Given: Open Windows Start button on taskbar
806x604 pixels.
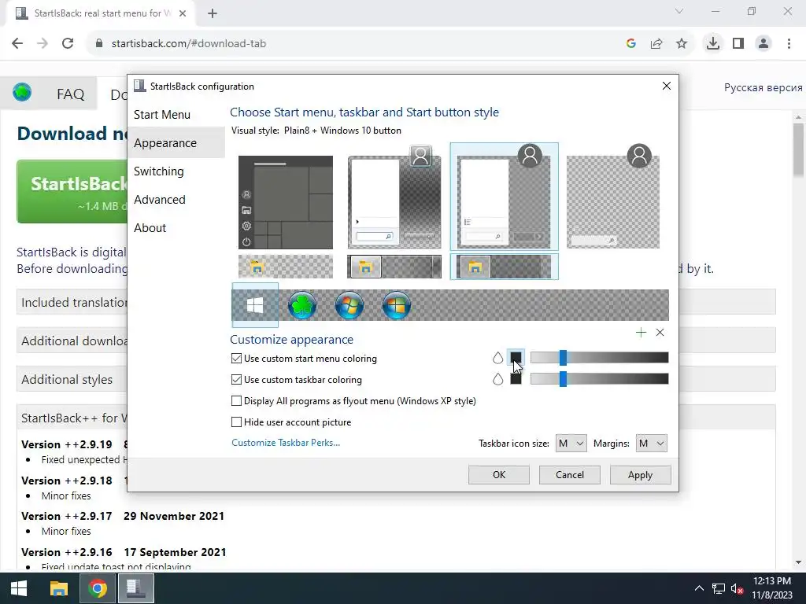Looking at the screenshot, I should (x=19, y=588).
